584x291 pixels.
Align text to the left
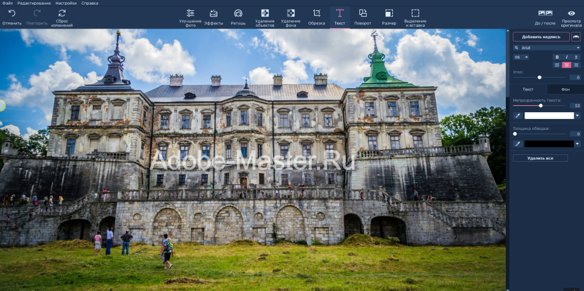(557, 65)
